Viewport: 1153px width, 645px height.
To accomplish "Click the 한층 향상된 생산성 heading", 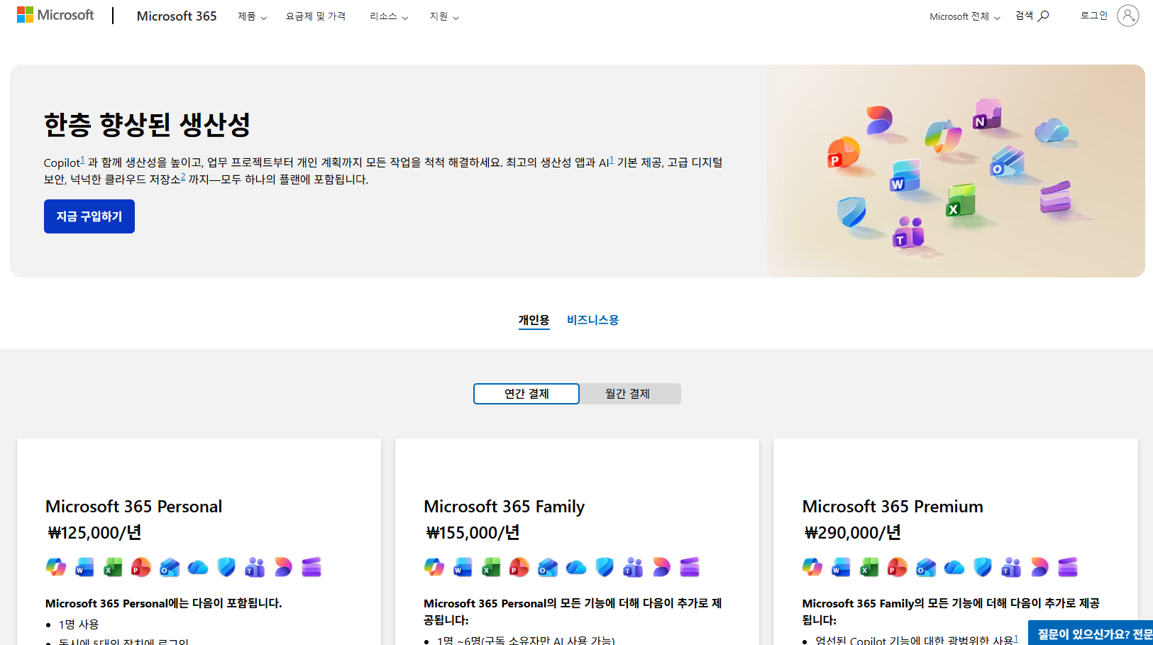I will point(147,125).
